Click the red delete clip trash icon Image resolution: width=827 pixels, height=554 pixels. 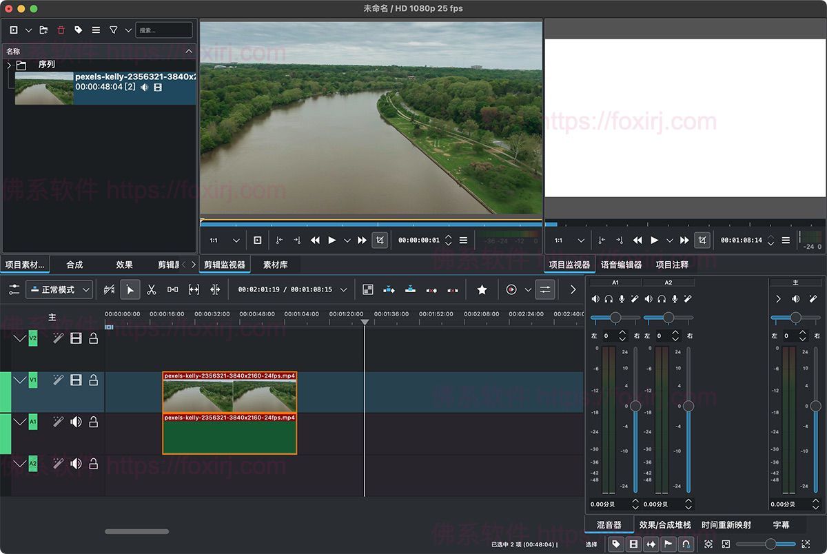coord(61,30)
